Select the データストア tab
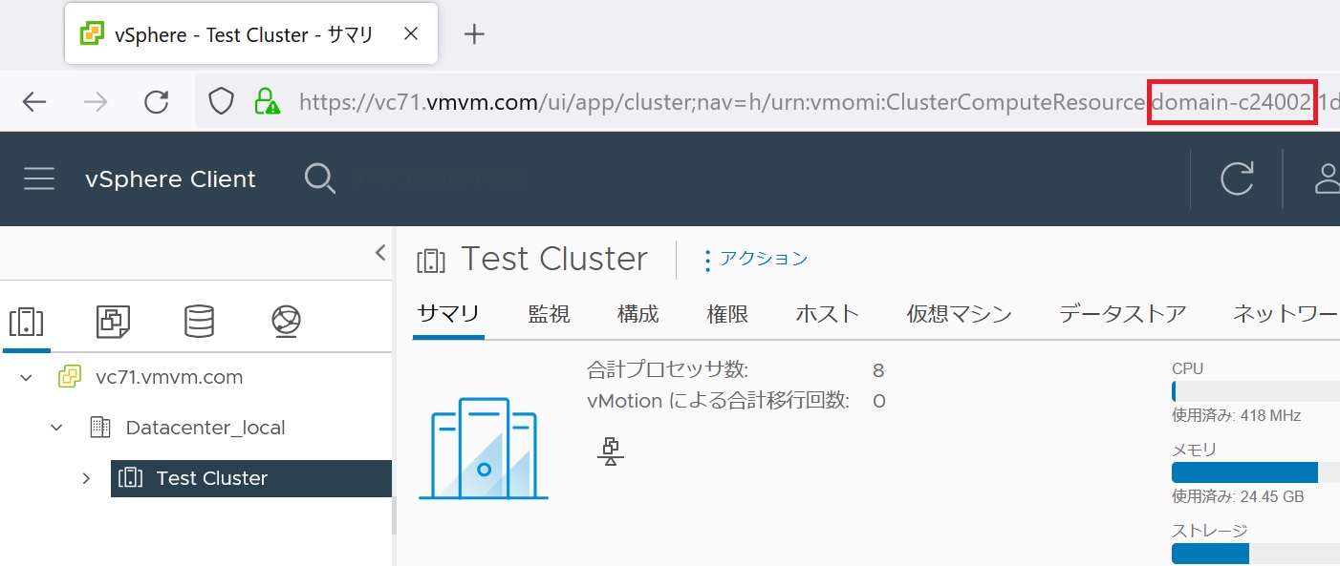The width and height of the screenshot is (1340, 566). 1122,313
